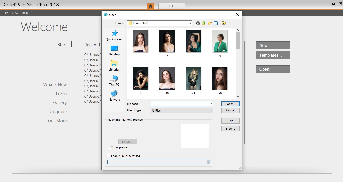Click the file list scroll down arrow
Image resolution: width=343 pixels, height=182 pixels.
coord(238,96)
